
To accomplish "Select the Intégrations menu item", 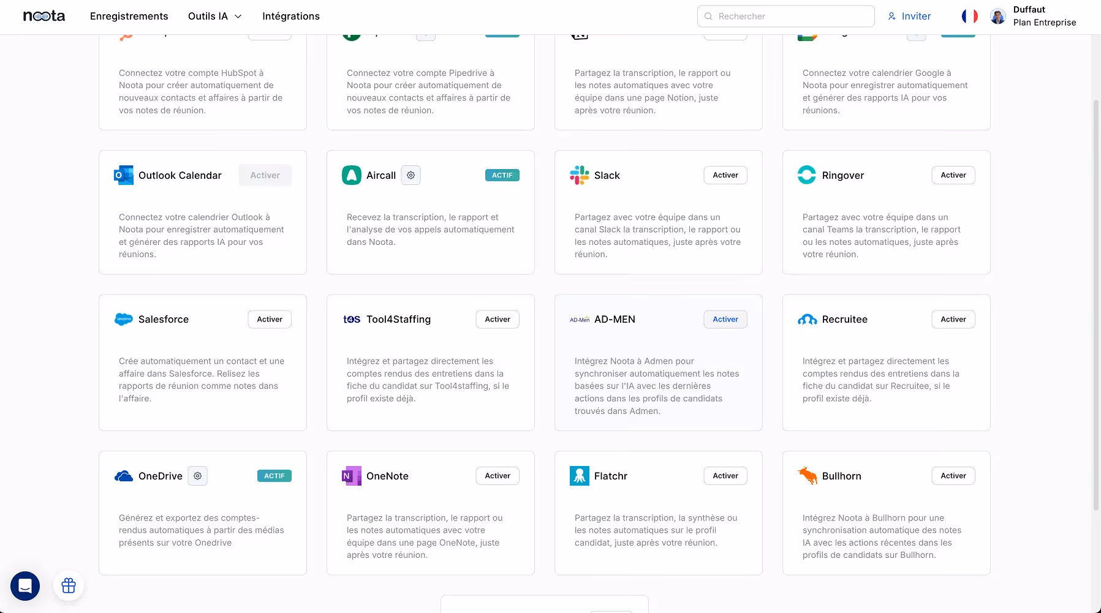I will coord(290,16).
